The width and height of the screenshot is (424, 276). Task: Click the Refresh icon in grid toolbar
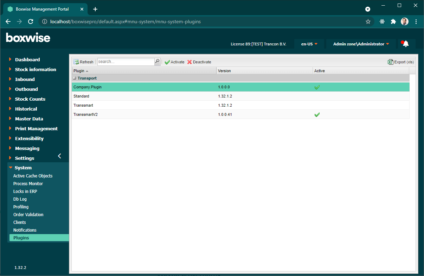pyautogui.click(x=76, y=62)
